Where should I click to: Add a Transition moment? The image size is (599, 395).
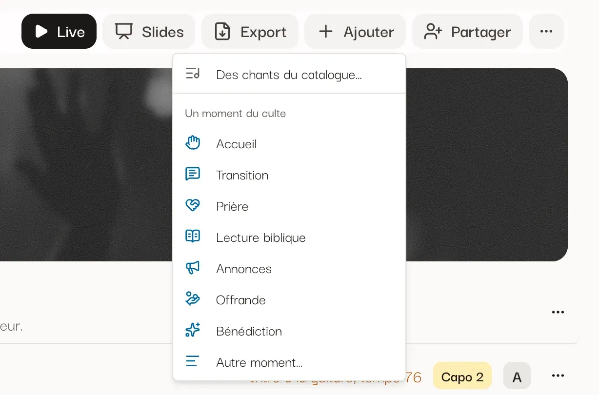[x=289, y=175]
